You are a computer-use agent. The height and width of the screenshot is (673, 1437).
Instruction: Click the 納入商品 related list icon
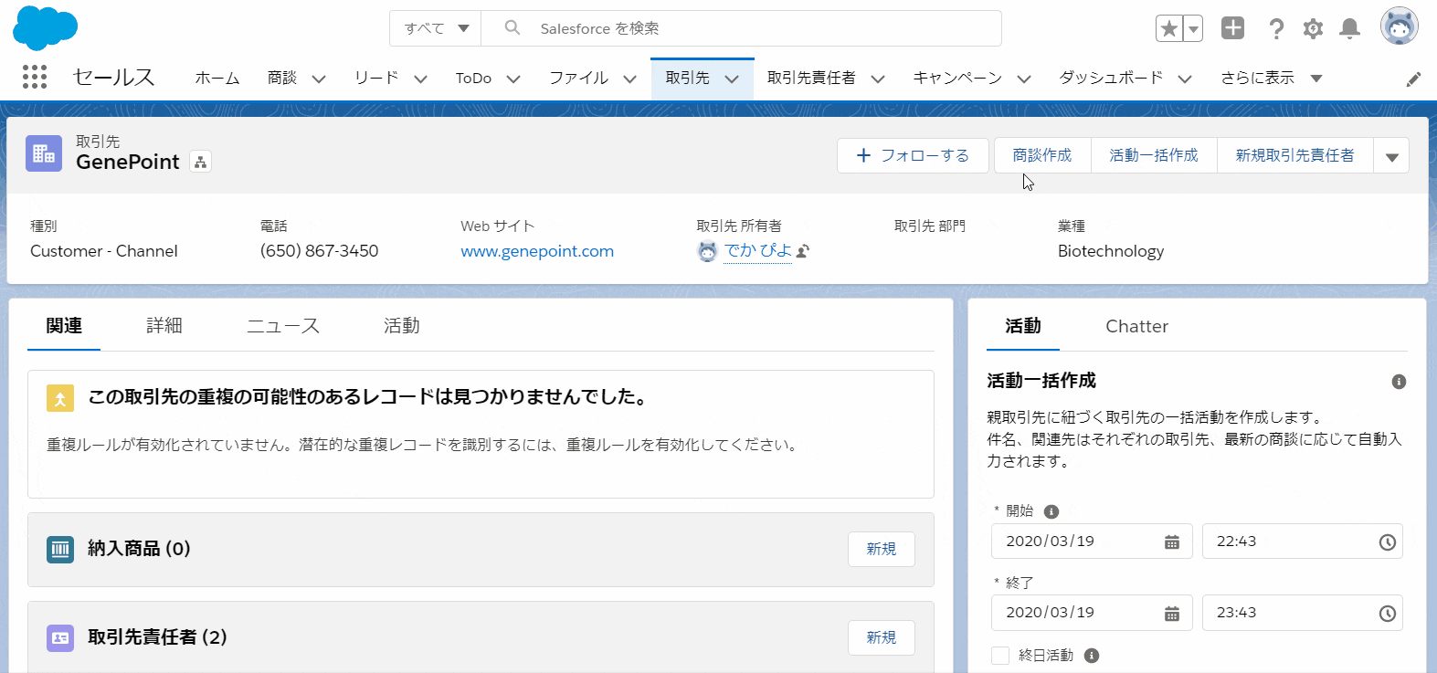tap(60, 549)
